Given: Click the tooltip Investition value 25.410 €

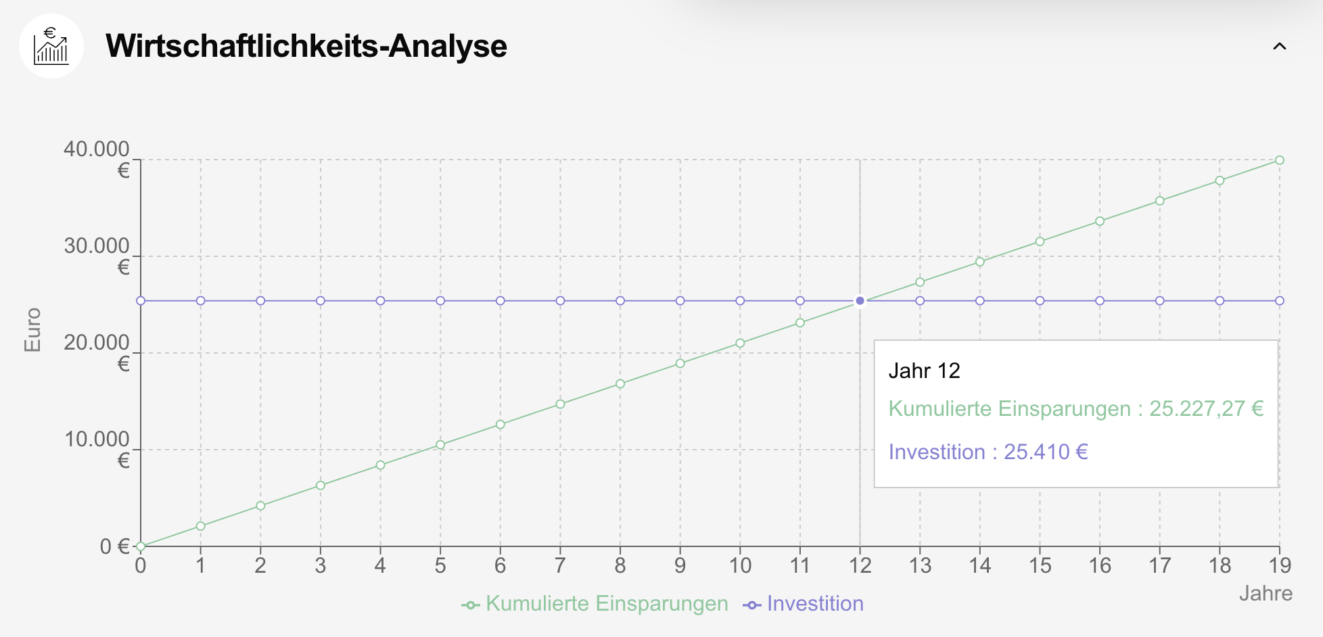Looking at the screenshot, I should 1046,452.
